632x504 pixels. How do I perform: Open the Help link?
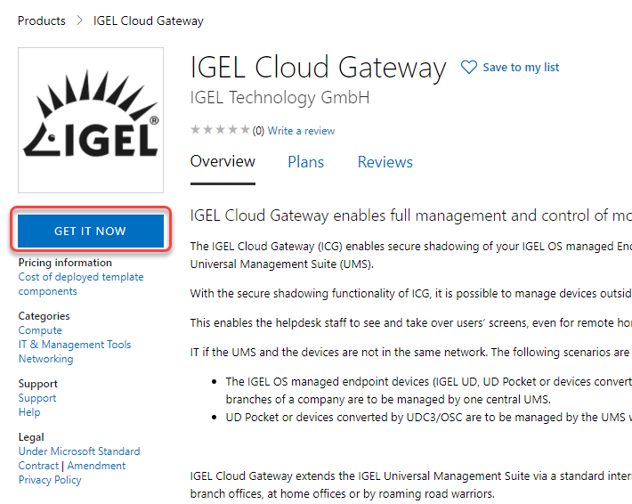click(29, 412)
